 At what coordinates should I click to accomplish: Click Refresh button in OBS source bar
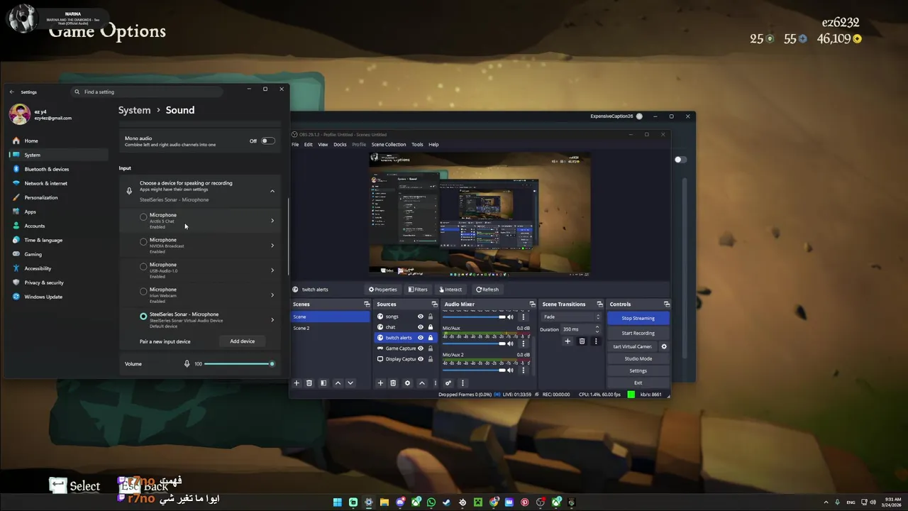point(487,290)
